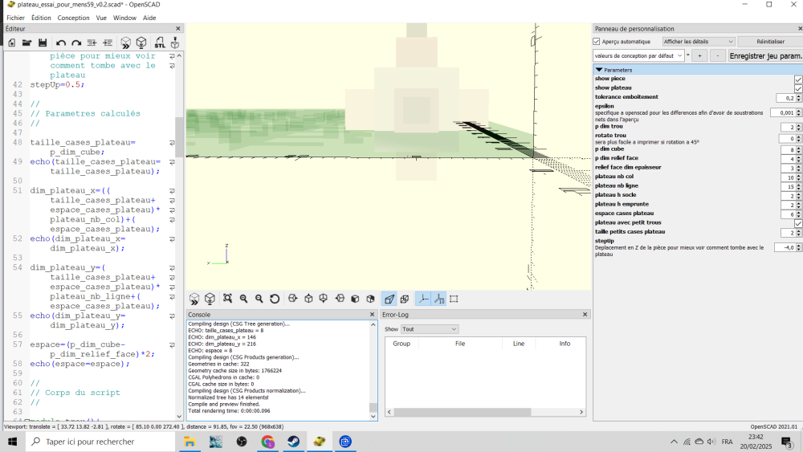
Task: Click the Export as STL icon
Action: coord(160,43)
